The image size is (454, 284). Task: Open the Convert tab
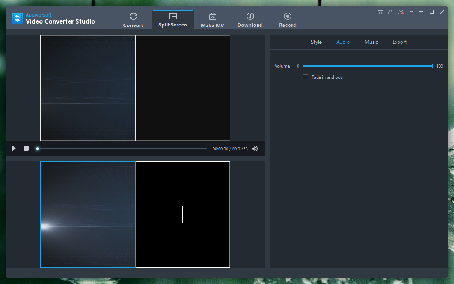pyautogui.click(x=133, y=20)
